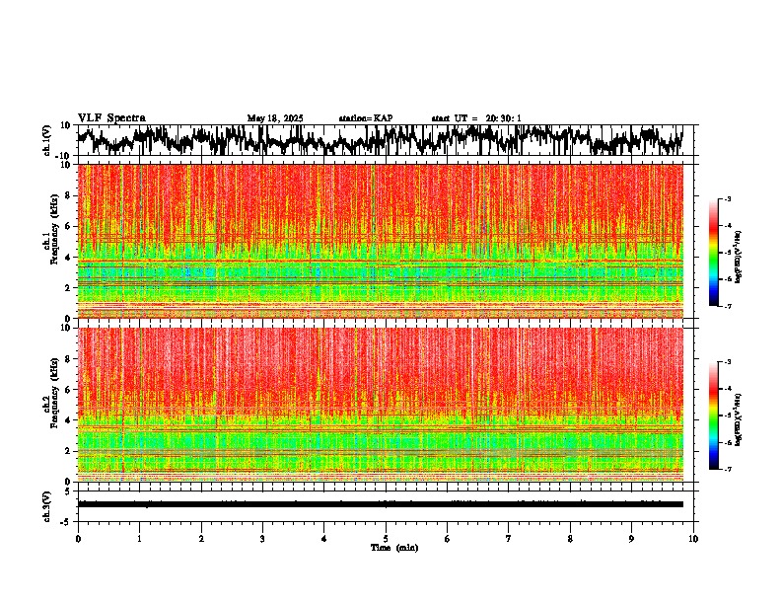
Task: Click the log(PSD) label beside ch.2 color bar
Action: (739, 419)
